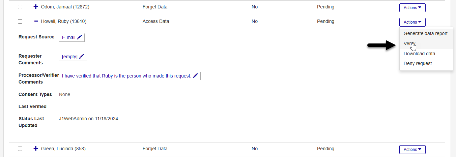Collapse Howell, Ruby row with minus icon
This screenshot has height=157, width=456.
click(x=36, y=21)
